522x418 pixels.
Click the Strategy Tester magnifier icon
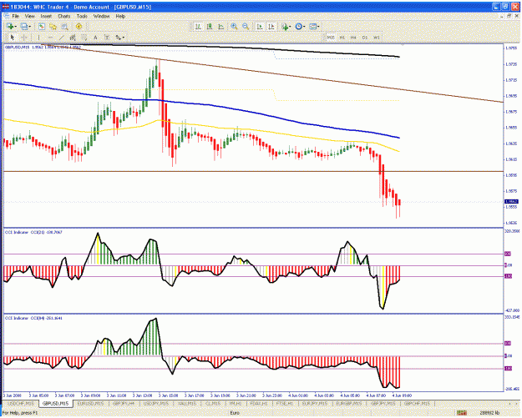click(64, 26)
